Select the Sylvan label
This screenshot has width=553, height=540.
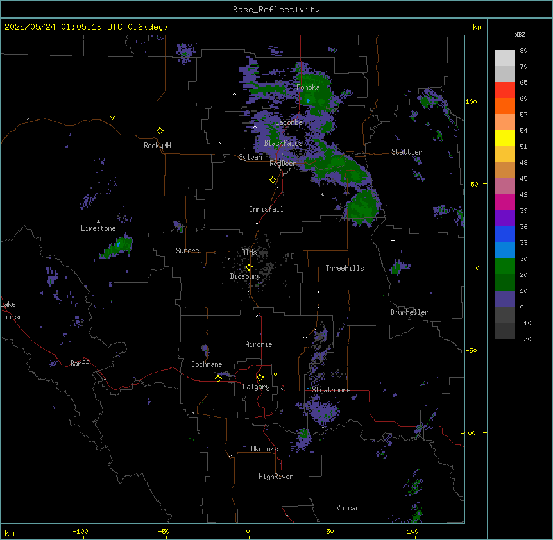point(250,157)
